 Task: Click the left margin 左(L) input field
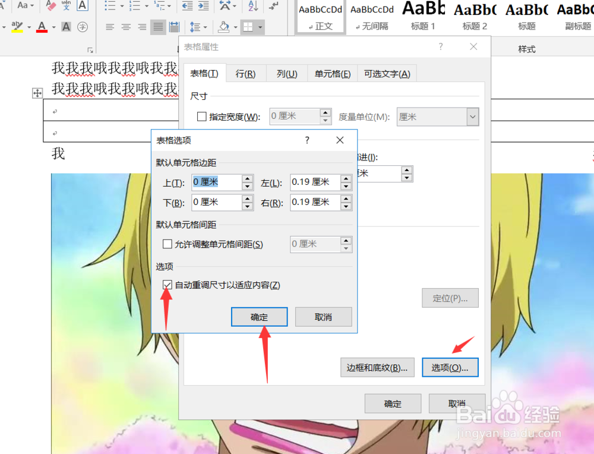pyautogui.click(x=315, y=182)
